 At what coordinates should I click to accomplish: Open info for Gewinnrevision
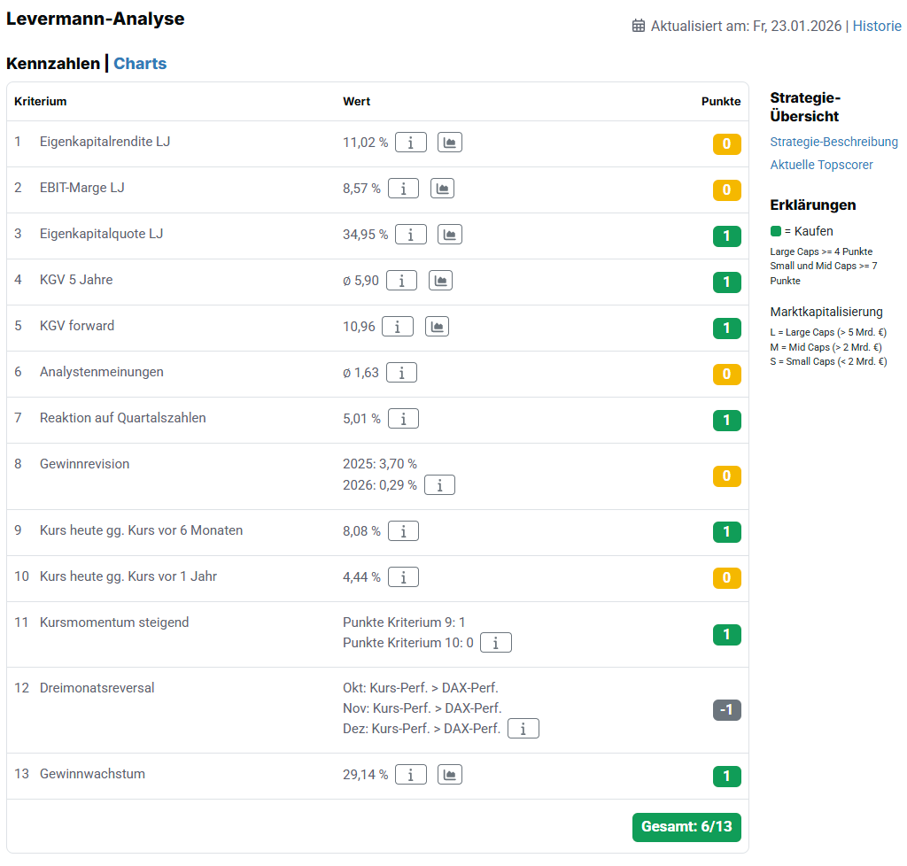439,485
